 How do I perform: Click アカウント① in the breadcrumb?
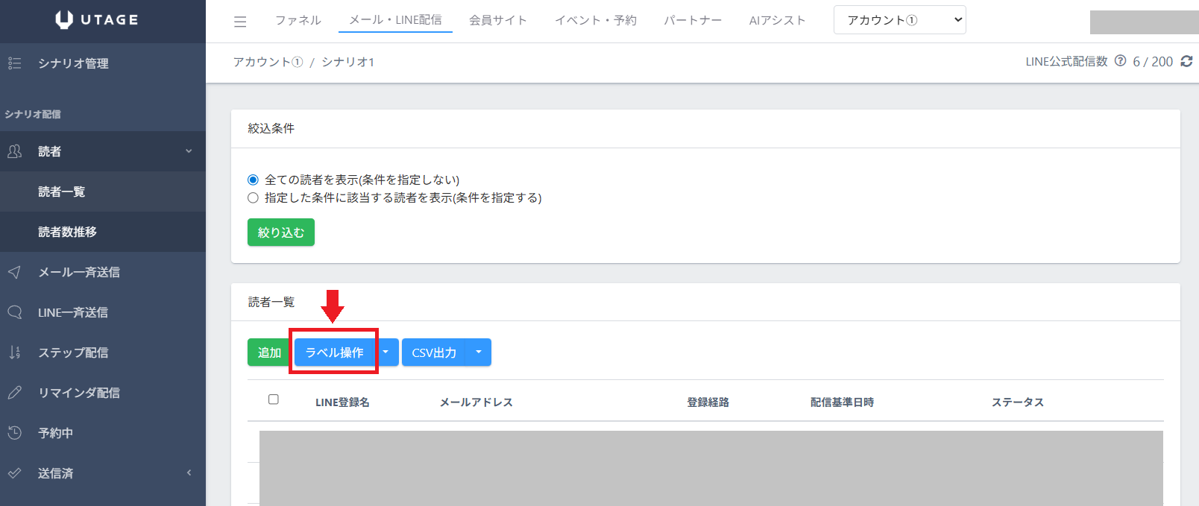click(x=268, y=62)
